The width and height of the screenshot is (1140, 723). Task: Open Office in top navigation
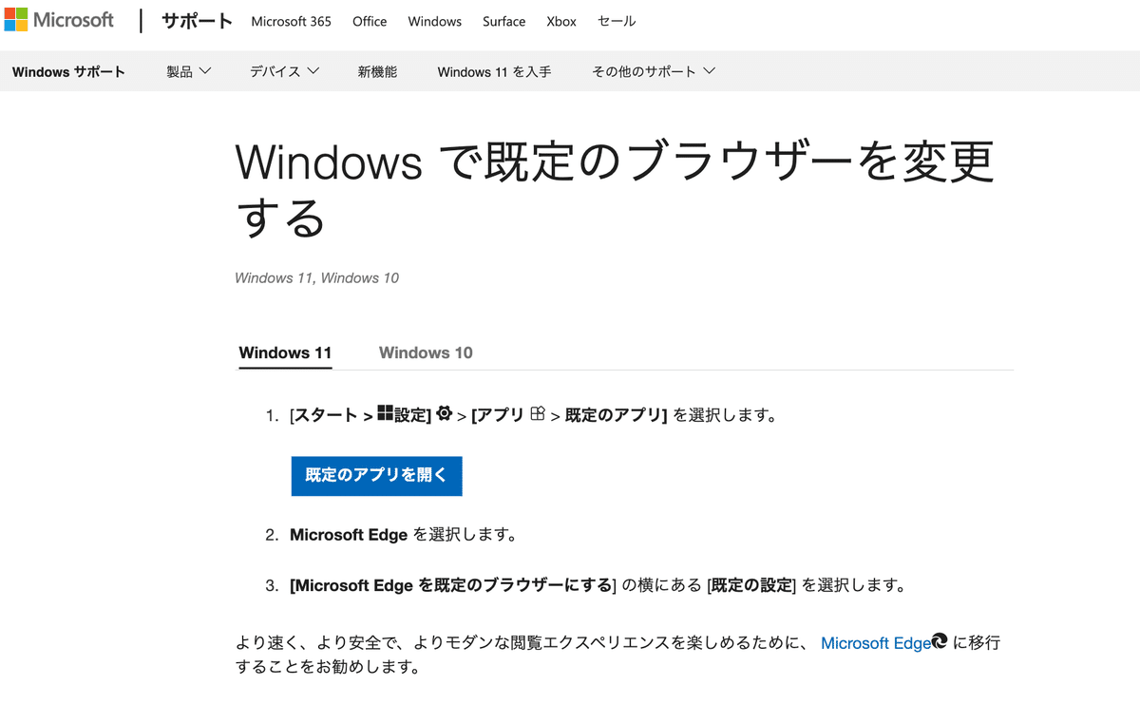click(x=370, y=21)
